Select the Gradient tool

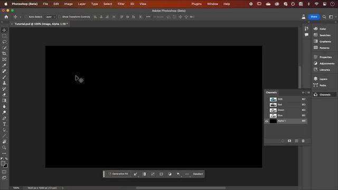coord(4,101)
